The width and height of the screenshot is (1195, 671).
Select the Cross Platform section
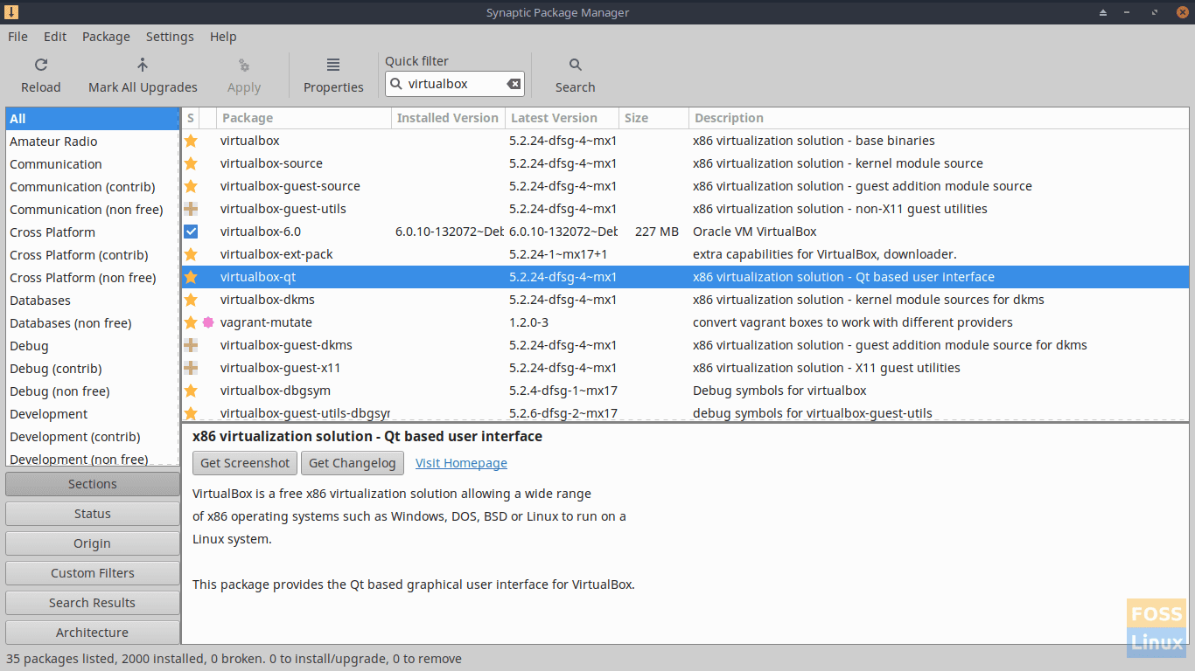[92, 232]
